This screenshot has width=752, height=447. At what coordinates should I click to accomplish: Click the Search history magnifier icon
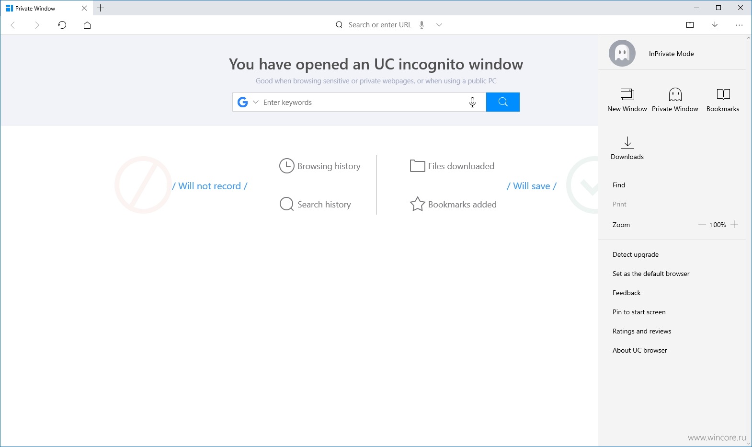(286, 204)
